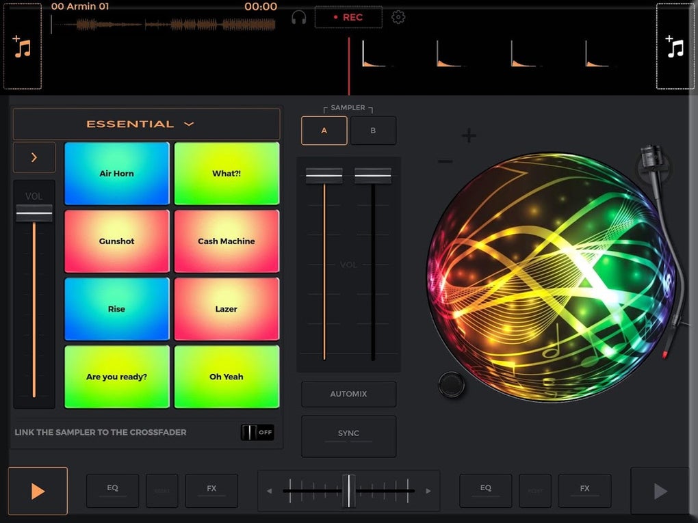The image size is (698, 523).
Task: Open the ESSENTIAL sample pack dropdown
Action: (146, 124)
